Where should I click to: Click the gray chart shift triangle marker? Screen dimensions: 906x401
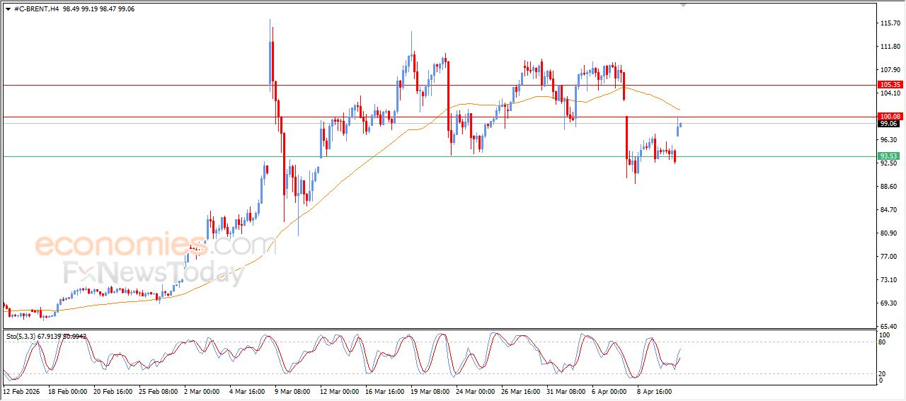pyautogui.click(x=683, y=4)
